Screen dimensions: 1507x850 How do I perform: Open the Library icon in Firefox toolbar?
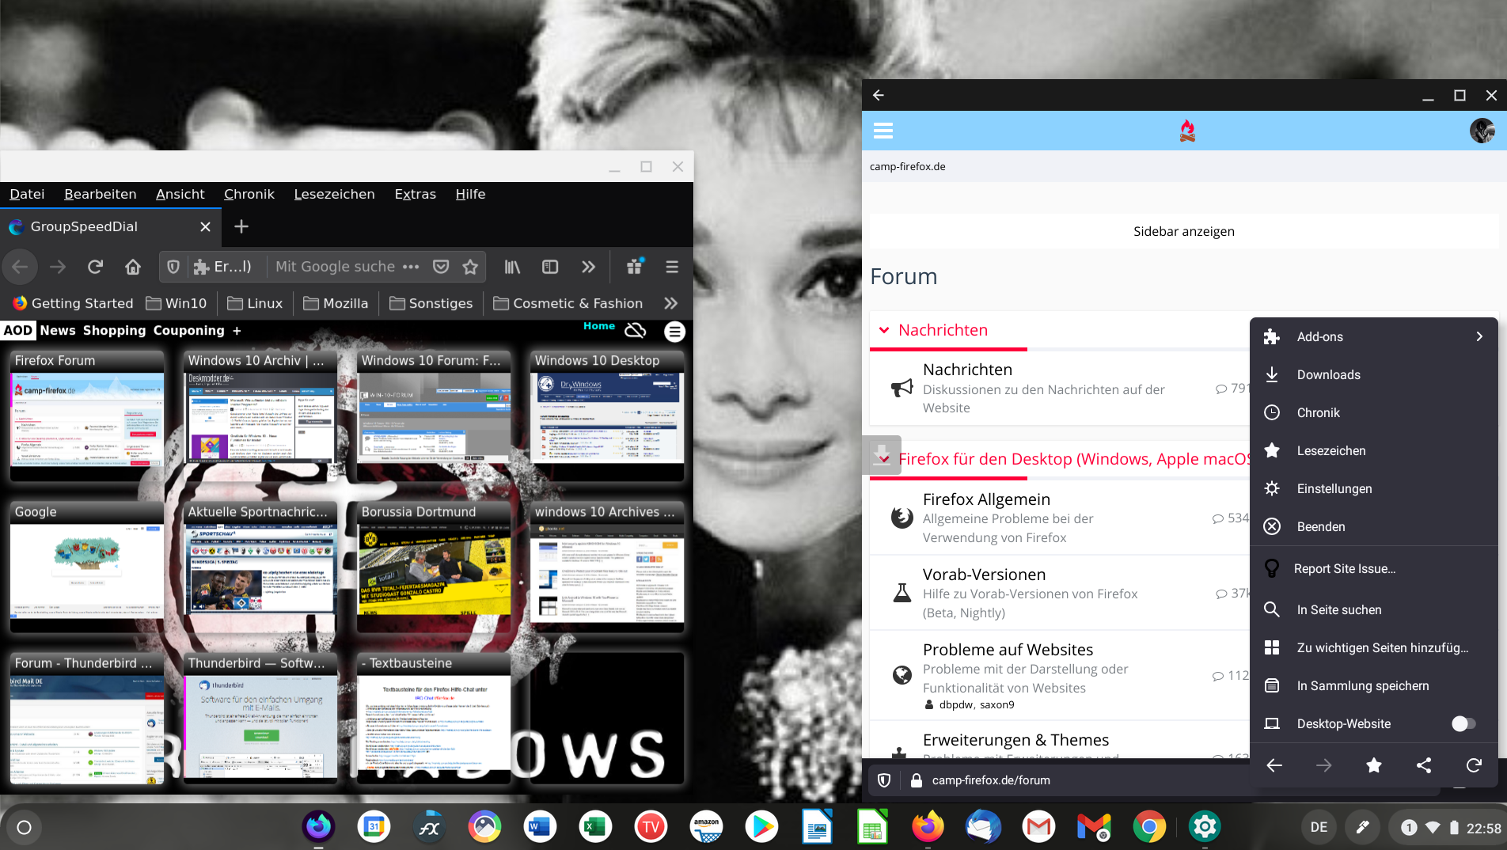pos(512,267)
